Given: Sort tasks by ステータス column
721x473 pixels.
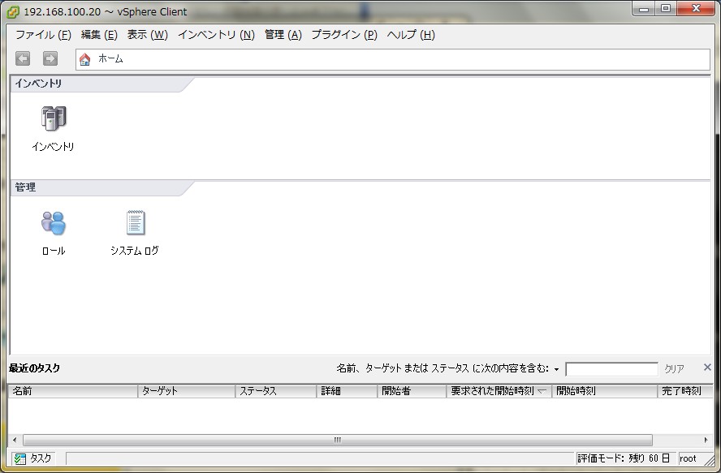Looking at the screenshot, I should (x=275, y=391).
